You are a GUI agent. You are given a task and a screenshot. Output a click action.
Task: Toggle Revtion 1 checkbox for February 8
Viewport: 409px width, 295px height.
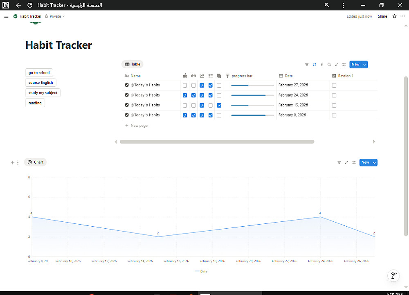tap(334, 115)
